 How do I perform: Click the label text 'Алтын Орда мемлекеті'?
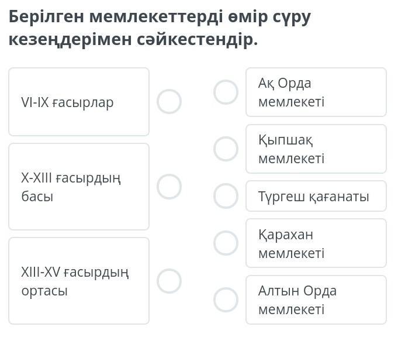(x=297, y=300)
